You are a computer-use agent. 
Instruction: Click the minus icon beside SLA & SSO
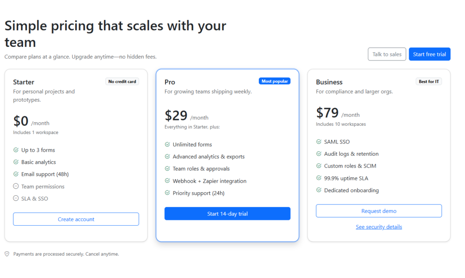pyautogui.click(x=16, y=199)
